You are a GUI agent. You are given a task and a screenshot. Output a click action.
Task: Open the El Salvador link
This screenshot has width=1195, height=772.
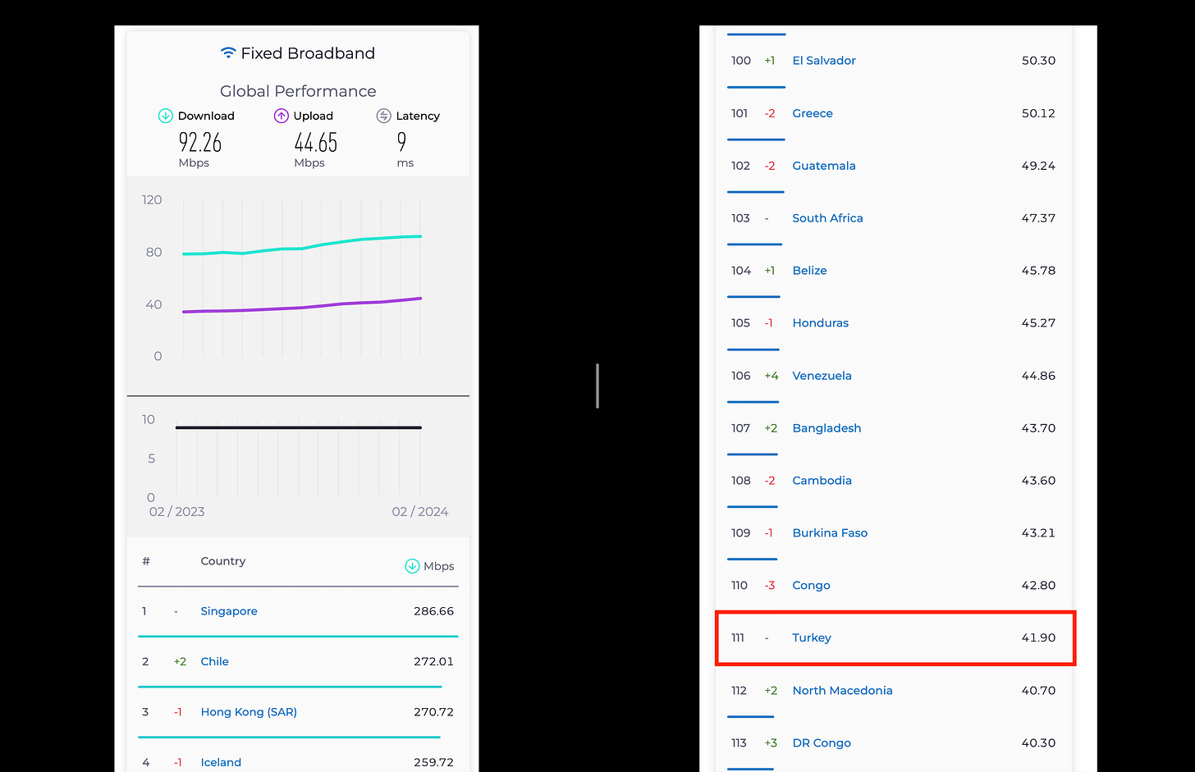point(824,61)
